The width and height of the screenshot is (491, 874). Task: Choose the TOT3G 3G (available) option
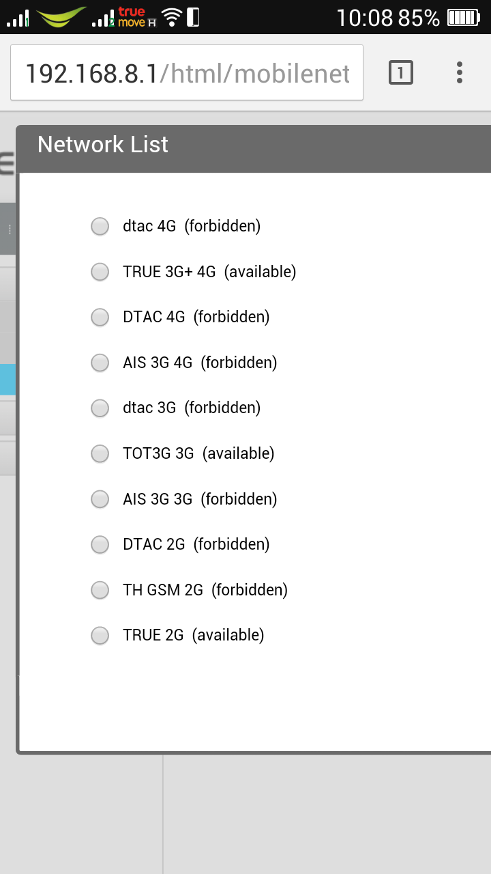coord(100,453)
